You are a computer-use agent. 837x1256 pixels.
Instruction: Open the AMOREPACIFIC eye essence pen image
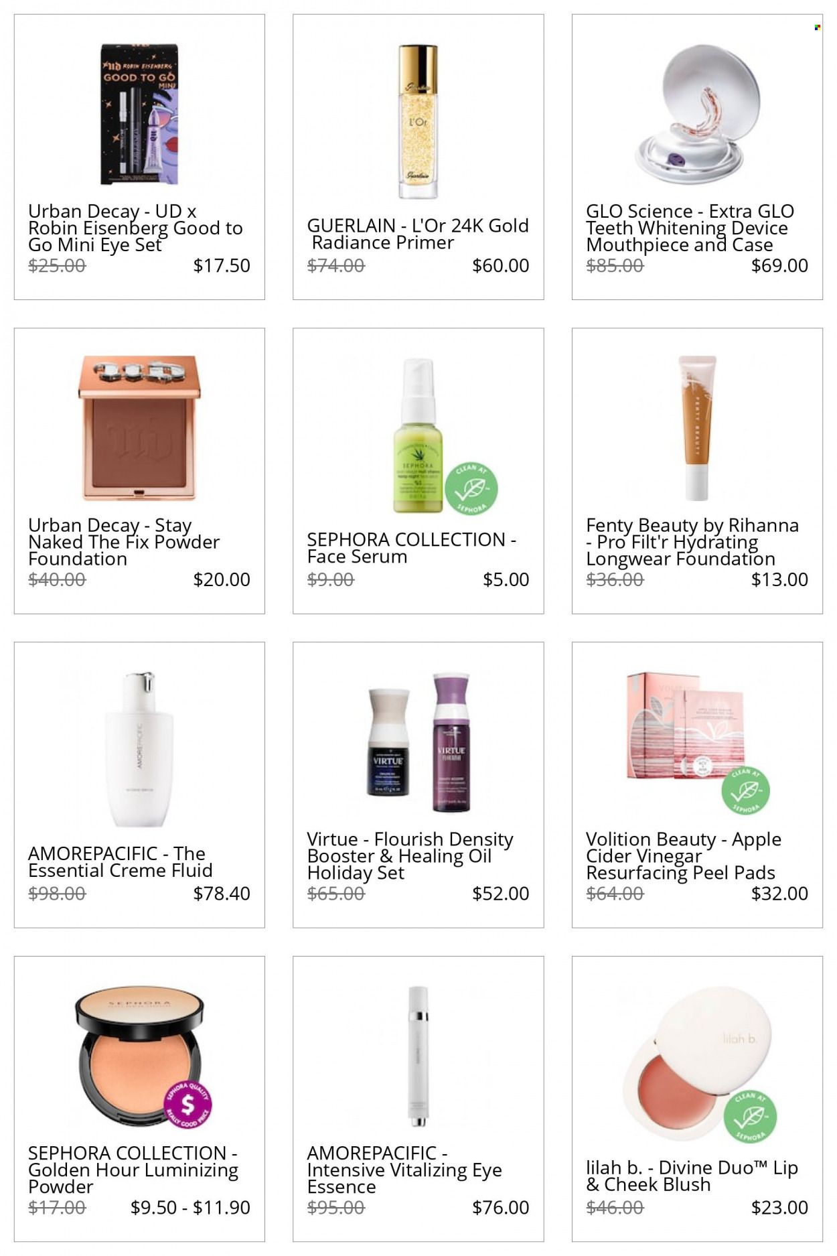(418, 1056)
